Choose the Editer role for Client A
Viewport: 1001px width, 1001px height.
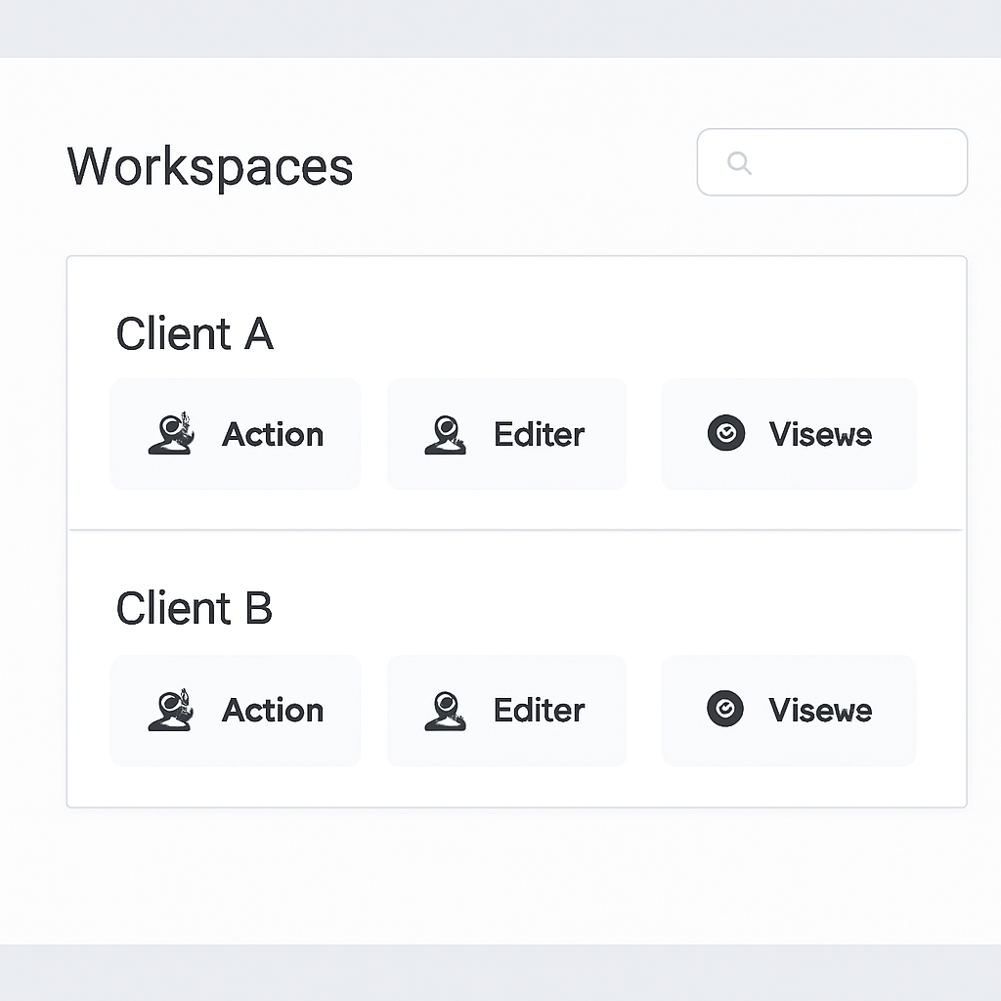tap(506, 434)
